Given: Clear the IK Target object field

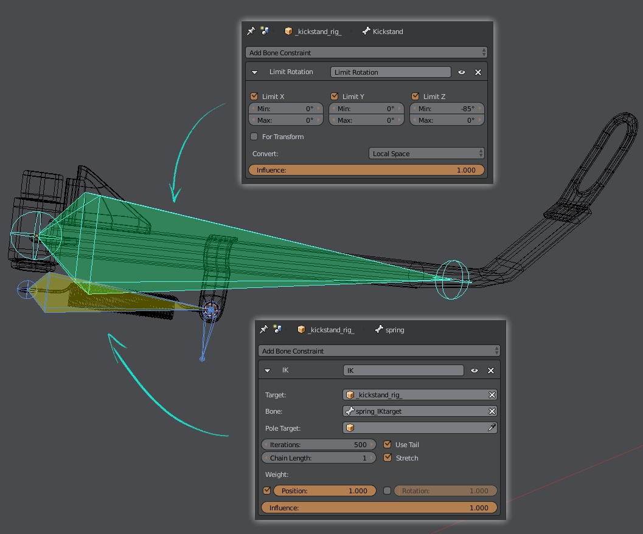Looking at the screenshot, I should coord(492,395).
